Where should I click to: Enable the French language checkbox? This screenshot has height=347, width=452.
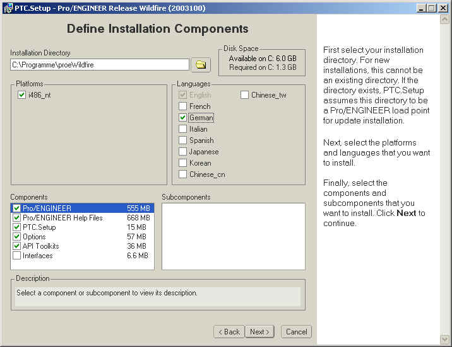(x=183, y=106)
